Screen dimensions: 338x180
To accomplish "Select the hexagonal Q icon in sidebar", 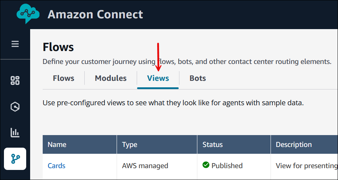I will point(15,107).
